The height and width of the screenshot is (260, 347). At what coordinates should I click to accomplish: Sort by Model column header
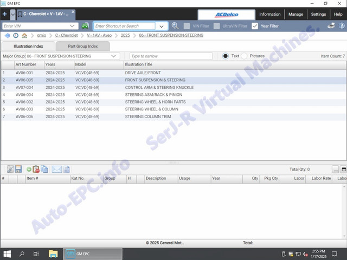99,64
